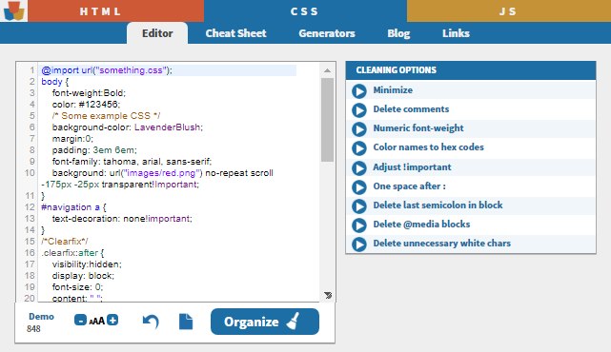The height and width of the screenshot is (352, 611).
Task: Click the Numeric font-weight play icon
Action: point(359,129)
